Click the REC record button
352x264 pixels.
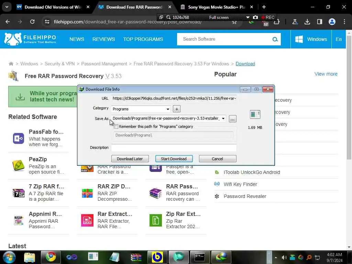pyautogui.click(x=268, y=17)
